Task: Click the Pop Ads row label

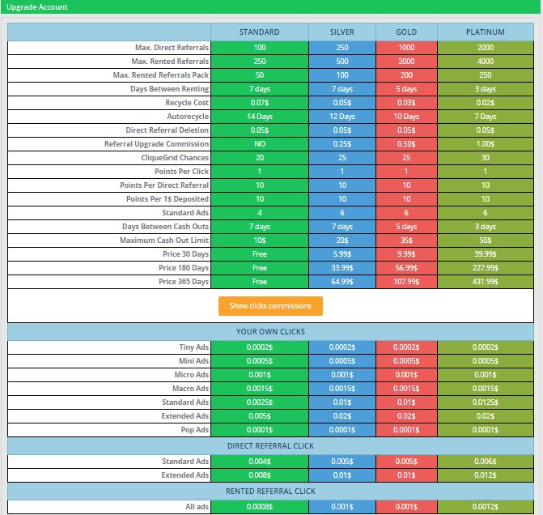Action: click(194, 430)
